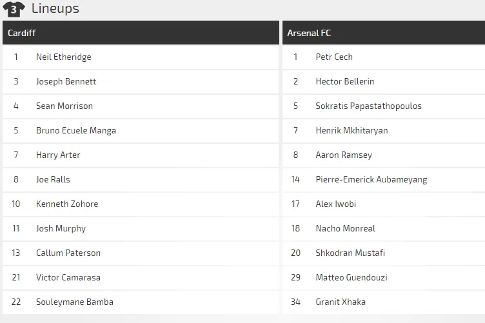Screen dimensions: 485x323
Task: Open Matteo Guendouzi's profile
Action: pyautogui.click(x=351, y=277)
